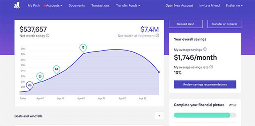
Task: Open help icon next to average savings rate
Action: (x=211, y=67)
